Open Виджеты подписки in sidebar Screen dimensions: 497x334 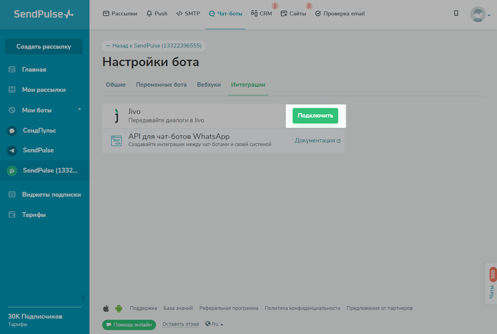click(51, 195)
